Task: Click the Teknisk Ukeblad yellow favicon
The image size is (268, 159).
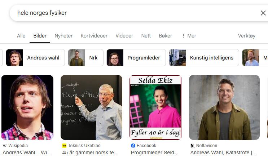Action: click(x=64, y=146)
